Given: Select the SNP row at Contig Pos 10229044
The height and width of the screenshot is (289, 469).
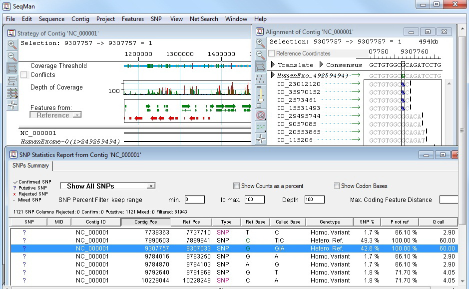Looking at the screenshot, I should [234, 280].
